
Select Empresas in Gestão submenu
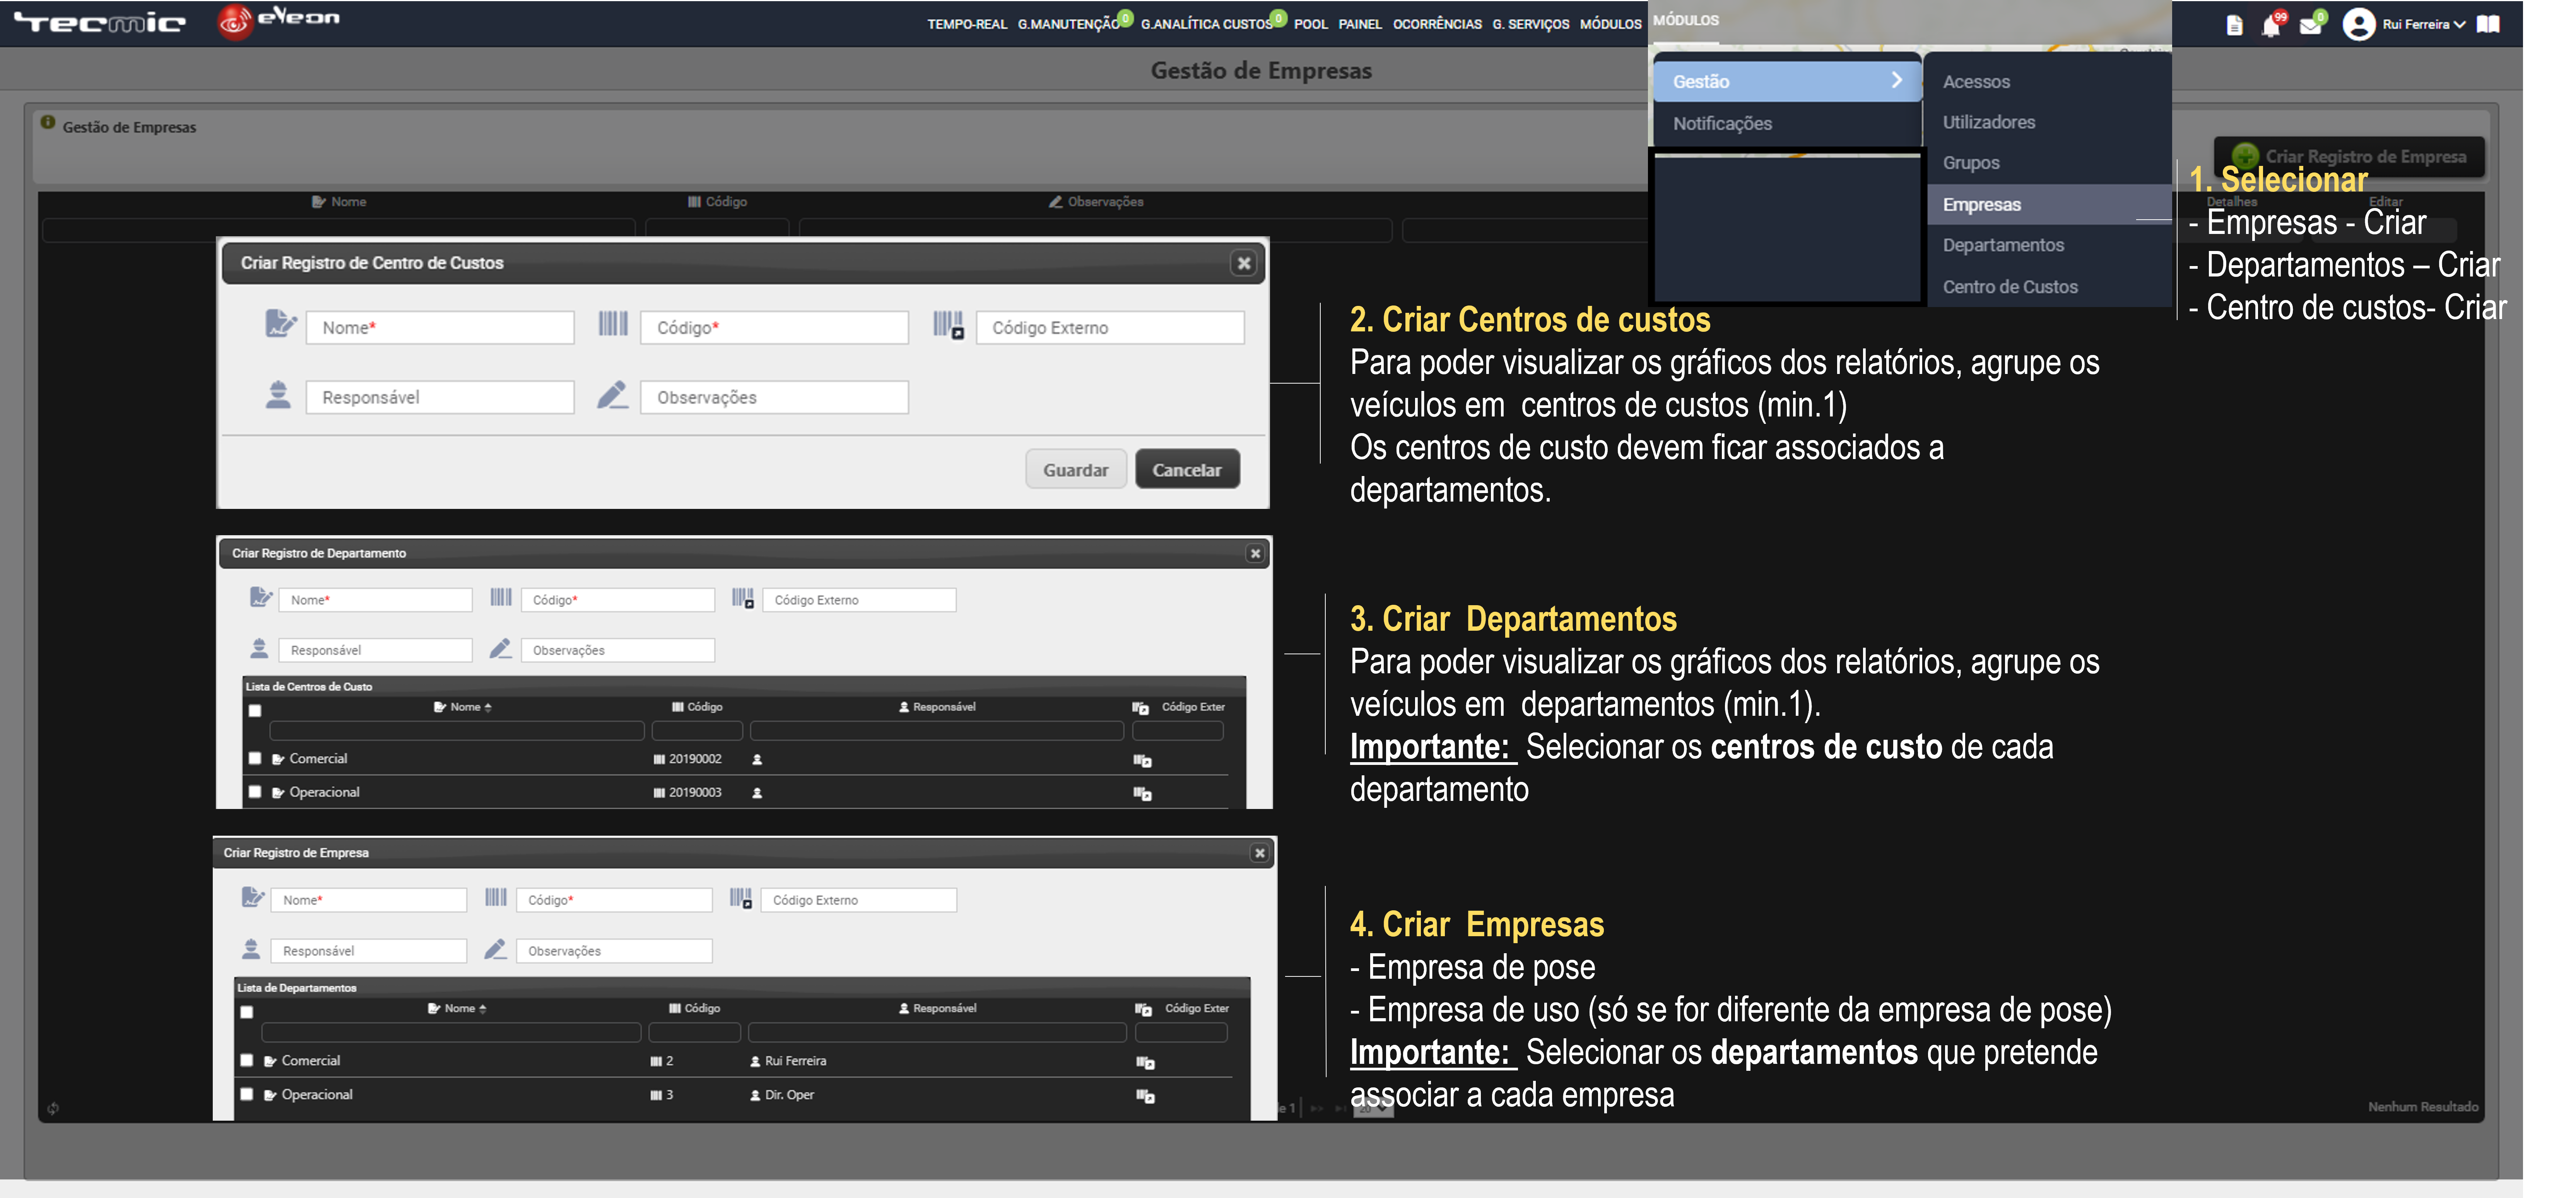pos(2049,204)
